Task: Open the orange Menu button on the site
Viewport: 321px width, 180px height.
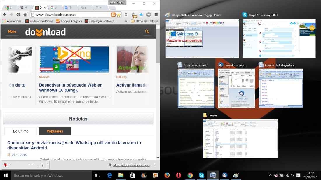Action: 12,31
